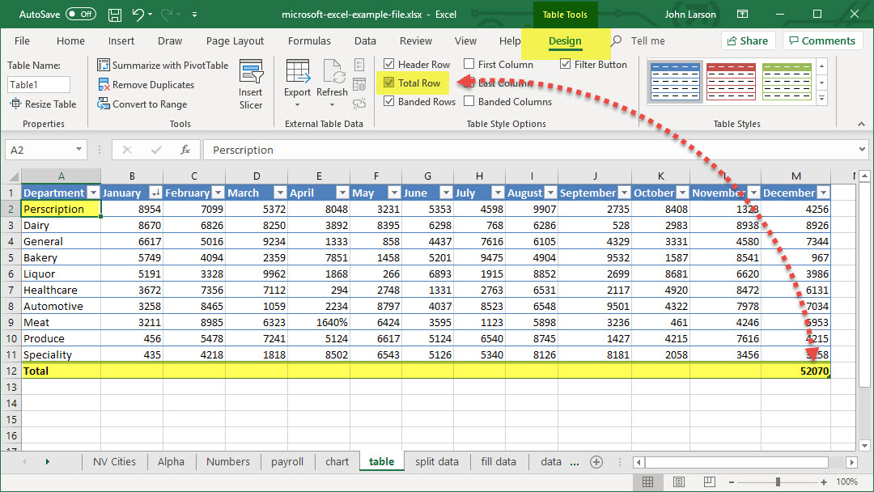
Task: Open the Formulas ribbon tab
Action: [309, 41]
